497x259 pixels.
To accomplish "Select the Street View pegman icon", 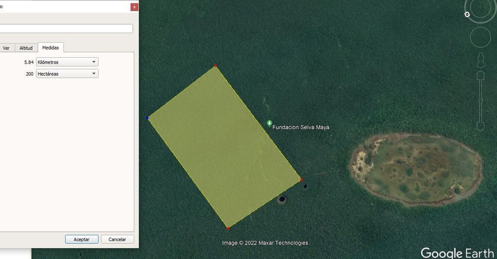I will pyautogui.click(x=480, y=59).
